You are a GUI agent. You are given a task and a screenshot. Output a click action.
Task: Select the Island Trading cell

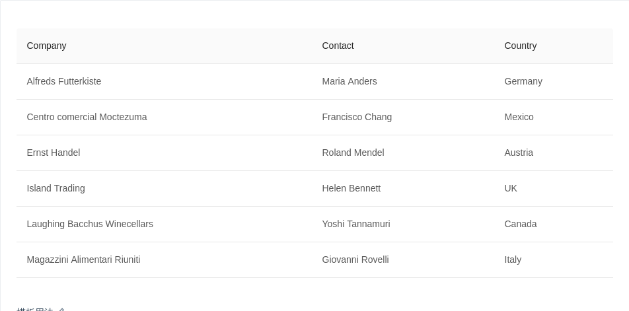pyautogui.click(x=55, y=188)
